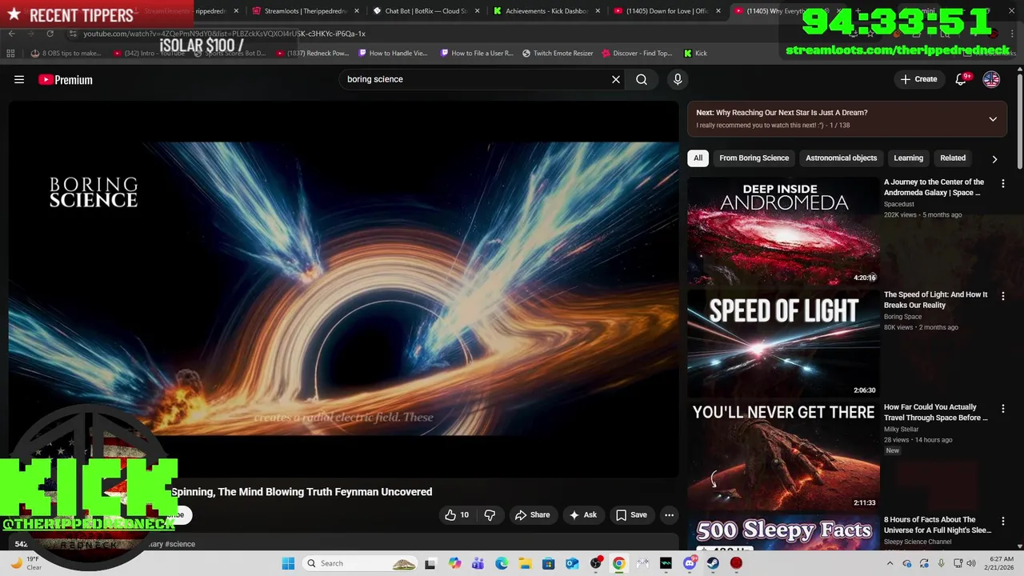Select the Astronomical objects chip

pyautogui.click(x=841, y=158)
